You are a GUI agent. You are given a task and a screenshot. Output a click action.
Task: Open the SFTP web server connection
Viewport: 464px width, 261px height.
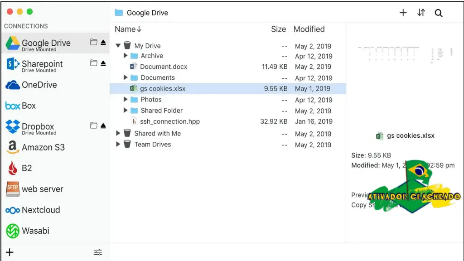pos(55,189)
